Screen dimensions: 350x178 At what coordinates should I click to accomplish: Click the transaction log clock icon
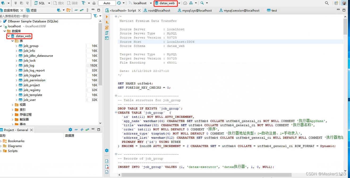click(x=119, y=3)
